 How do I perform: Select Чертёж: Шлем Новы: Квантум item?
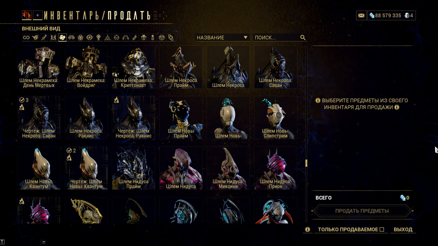point(86,168)
